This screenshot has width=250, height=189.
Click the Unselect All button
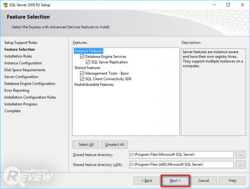click(x=114, y=145)
